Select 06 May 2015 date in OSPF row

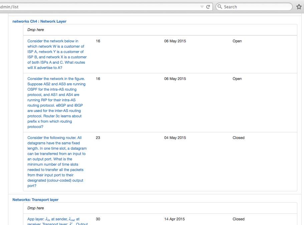[x=175, y=79]
